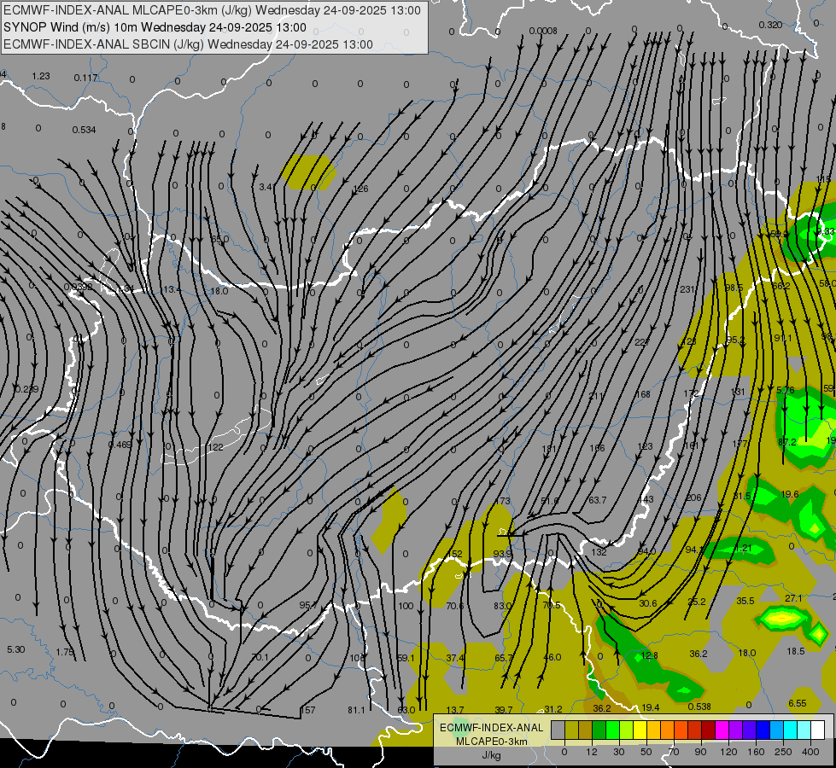Screen dimensions: 836x768
Task: Click the SBCIN title line
Action: click(x=188, y=44)
